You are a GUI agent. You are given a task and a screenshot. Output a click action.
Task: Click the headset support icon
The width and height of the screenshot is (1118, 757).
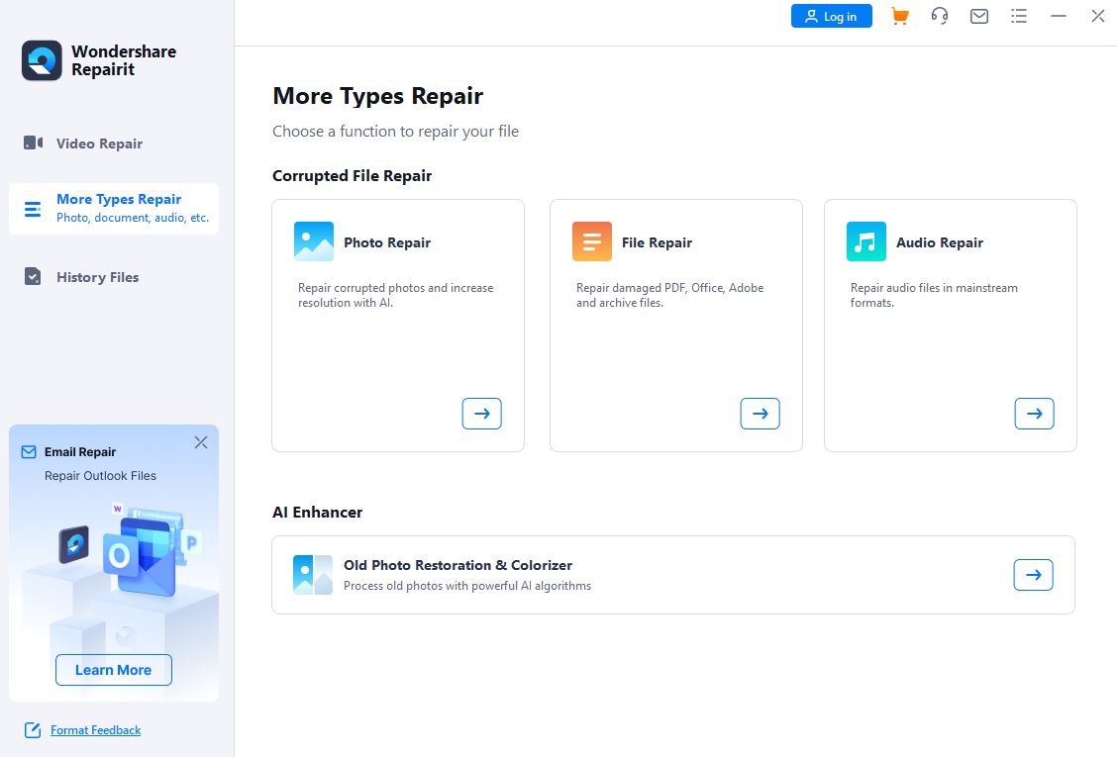pos(940,17)
